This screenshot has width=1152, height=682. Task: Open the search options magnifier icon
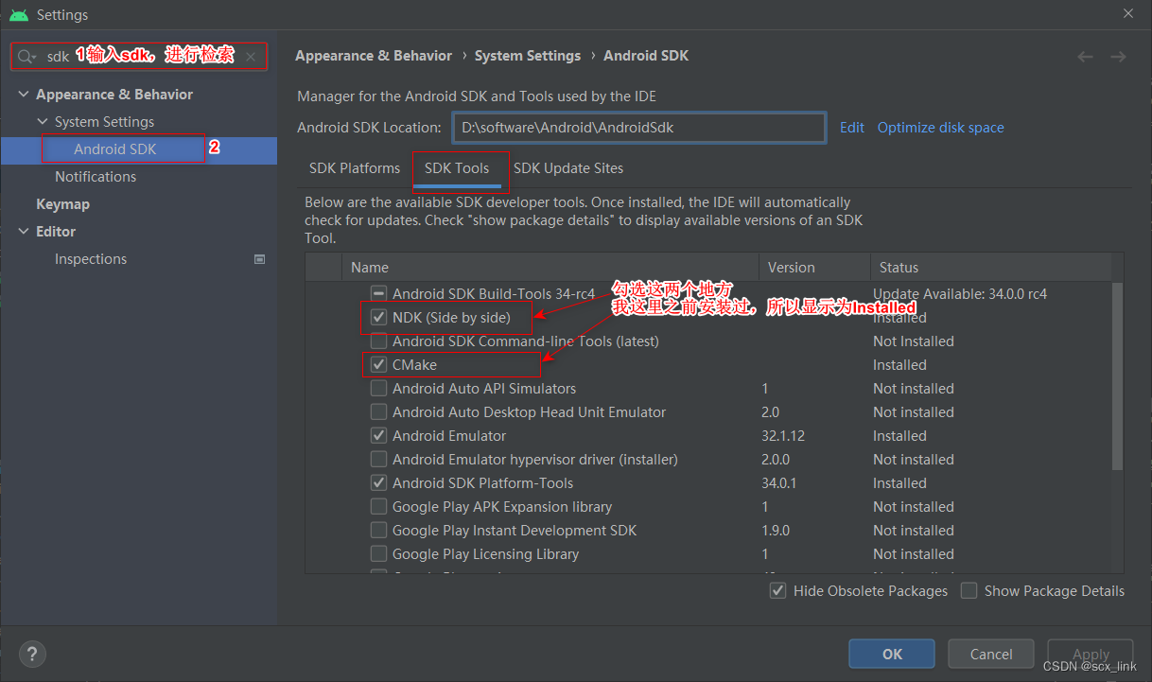26,57
